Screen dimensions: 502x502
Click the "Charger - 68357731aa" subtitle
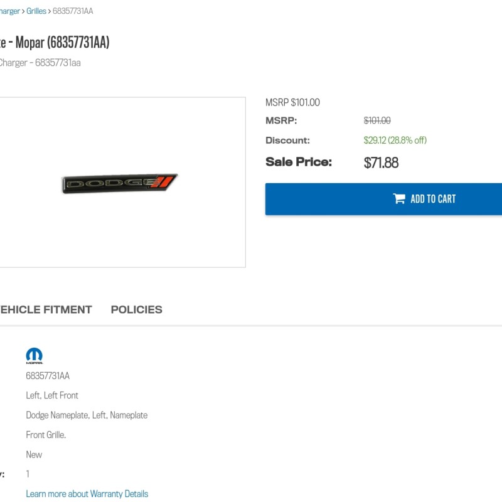tap(40, 63)
